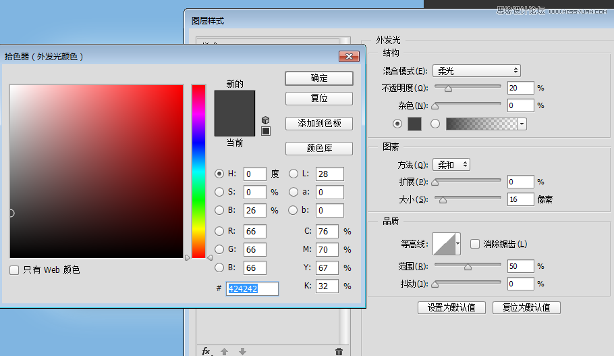This screenshot has width=614, height=356.
Task: Click the hex color input field
Action: point(252,288)
